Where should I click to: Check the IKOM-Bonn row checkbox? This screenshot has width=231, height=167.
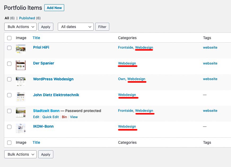(9, 127)
